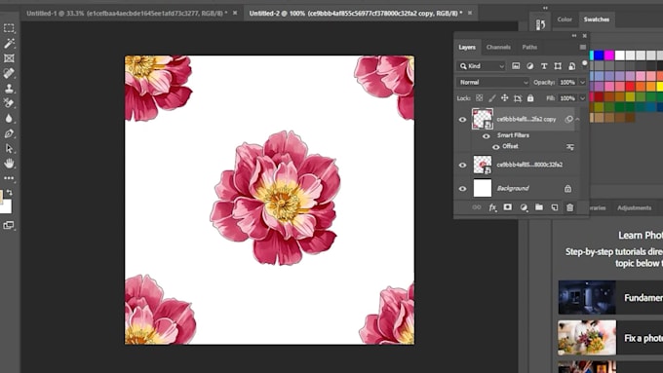
Task: Click the white background color swatch
Action: pyautogui.click(x=6, y=207)
